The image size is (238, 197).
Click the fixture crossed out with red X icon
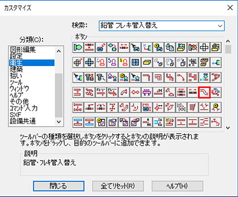click(193, 48)
